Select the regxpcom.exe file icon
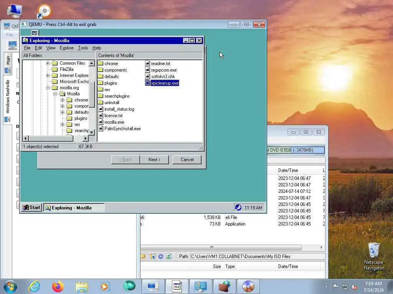 (x=147, y=70)
